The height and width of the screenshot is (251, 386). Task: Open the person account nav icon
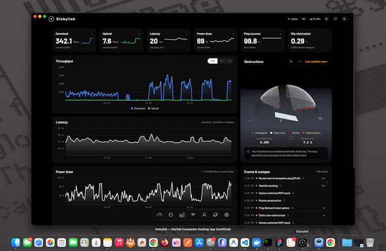tap(204, 215)
